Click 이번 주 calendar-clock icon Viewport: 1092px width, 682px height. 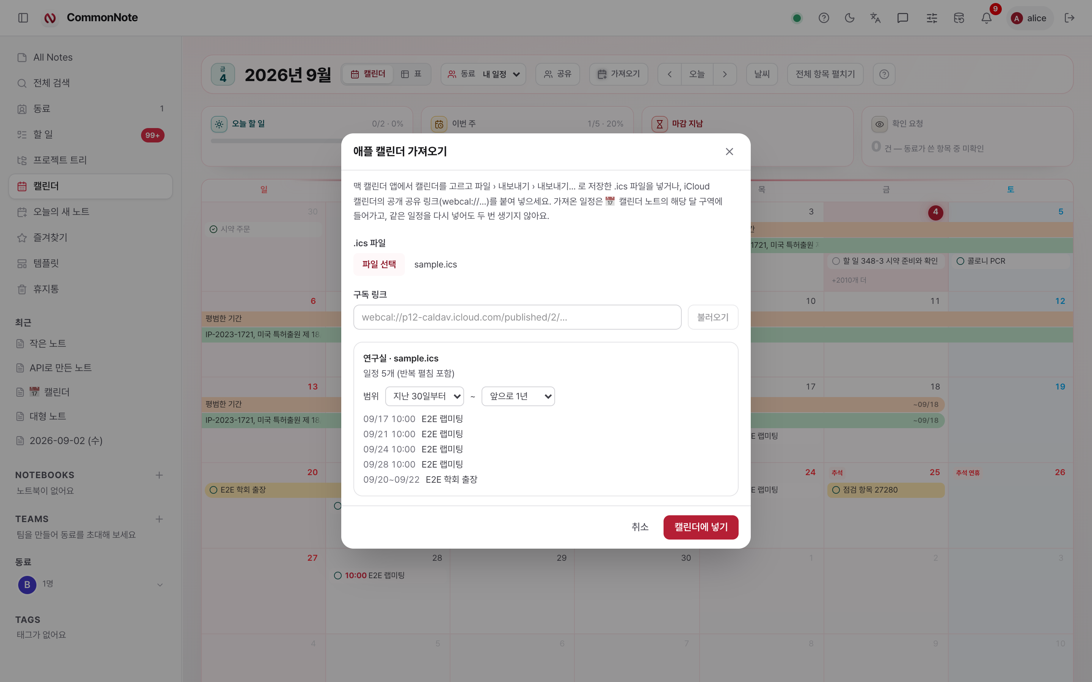[x=439, y=124]
